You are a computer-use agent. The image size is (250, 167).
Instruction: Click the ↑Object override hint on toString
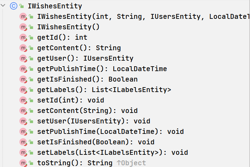tap(131, 163)
